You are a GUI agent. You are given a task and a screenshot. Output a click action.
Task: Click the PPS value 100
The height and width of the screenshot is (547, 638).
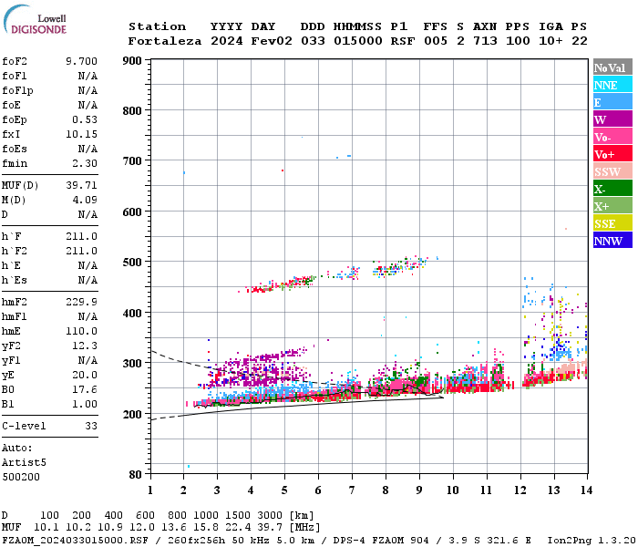518,41
